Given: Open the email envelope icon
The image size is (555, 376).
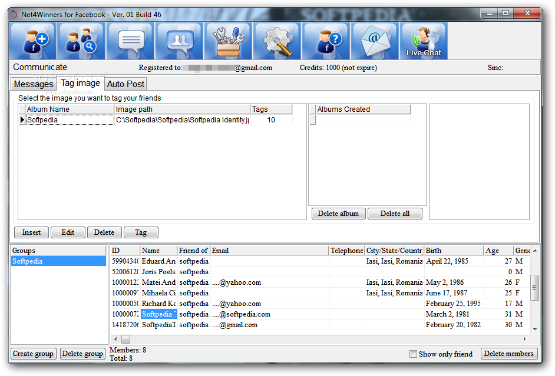Looking at the screenshot, I should coord(375,41).
